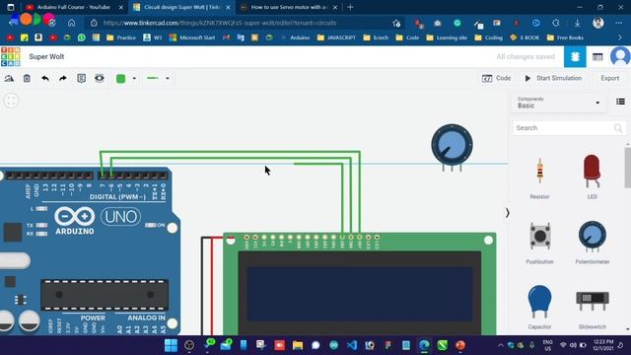Open the Free Books bookmark folder
Screen dimensions: 631x355
click(x=565, y=37)
